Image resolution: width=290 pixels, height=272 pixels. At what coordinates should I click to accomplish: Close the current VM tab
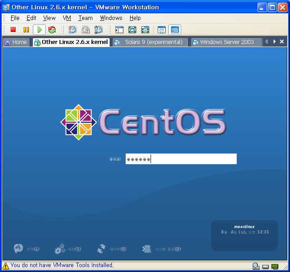pyautogui.click(x=282, y=42)
